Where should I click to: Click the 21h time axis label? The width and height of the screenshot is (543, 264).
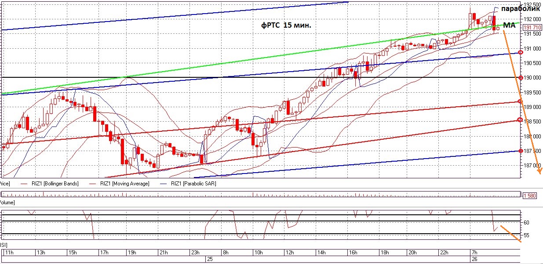click(163, 253)
